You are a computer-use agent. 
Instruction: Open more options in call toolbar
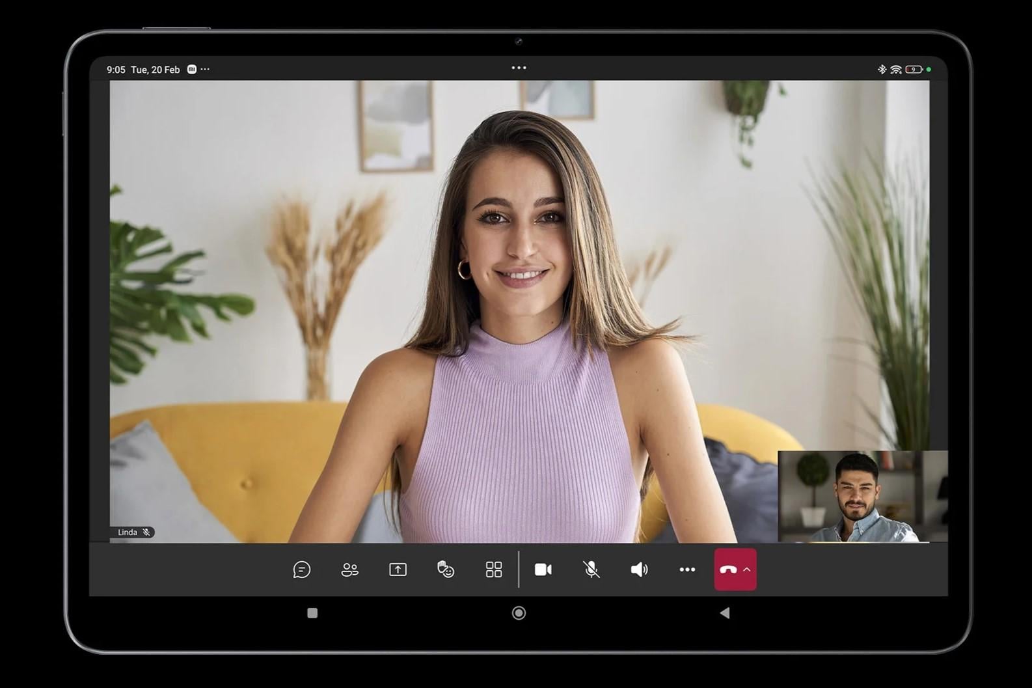pyautogui.click(x=687, y=570)
